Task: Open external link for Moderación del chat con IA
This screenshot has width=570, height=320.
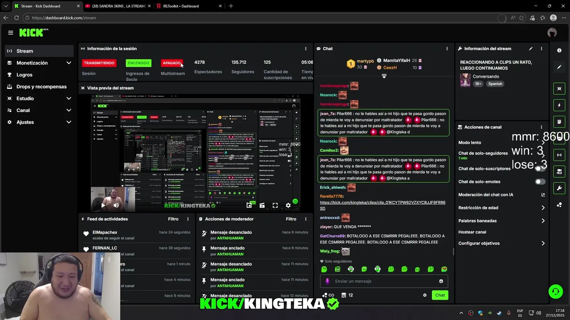Action: [543, 195]
